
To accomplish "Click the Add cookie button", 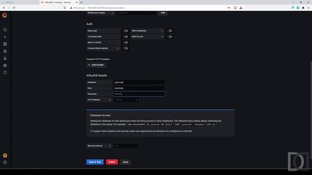I will point(163,13).
